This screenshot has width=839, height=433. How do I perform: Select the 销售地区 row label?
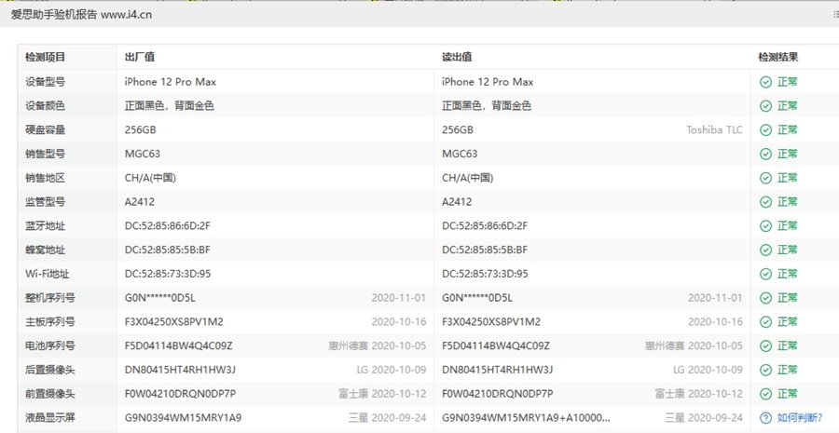click(x=45, y=178)
